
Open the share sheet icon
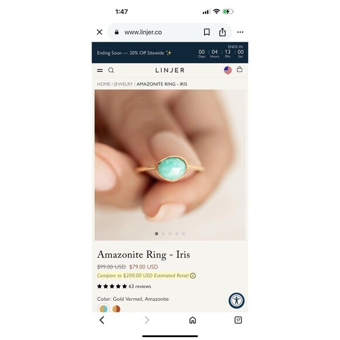(222, 32)
